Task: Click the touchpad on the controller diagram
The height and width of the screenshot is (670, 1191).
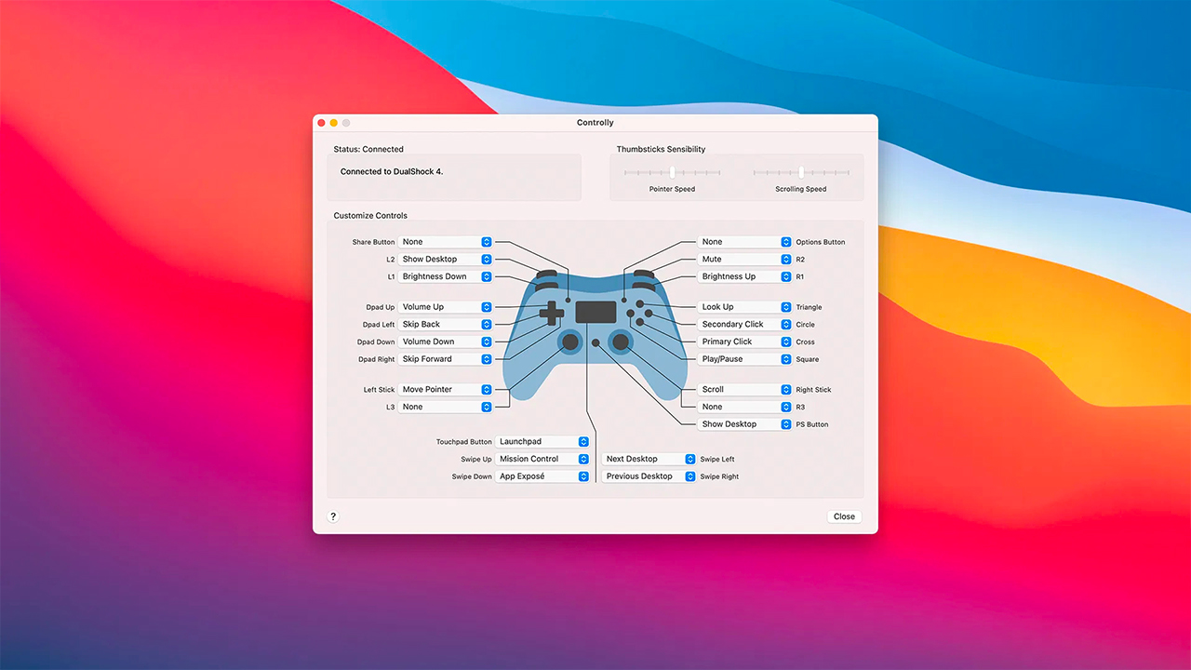Action: tap(595, 312)
